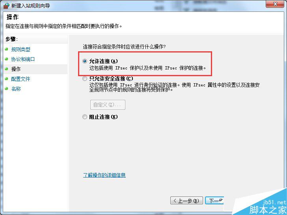Open the 名称 step
The height and width of the screenshot is (215, 287).
tap(16, 89)
